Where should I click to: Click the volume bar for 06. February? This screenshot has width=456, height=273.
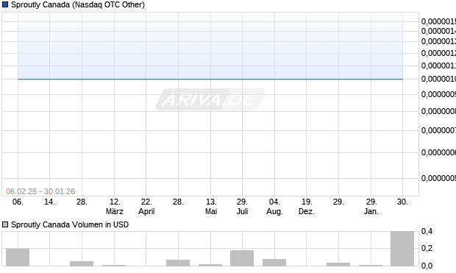18,258
